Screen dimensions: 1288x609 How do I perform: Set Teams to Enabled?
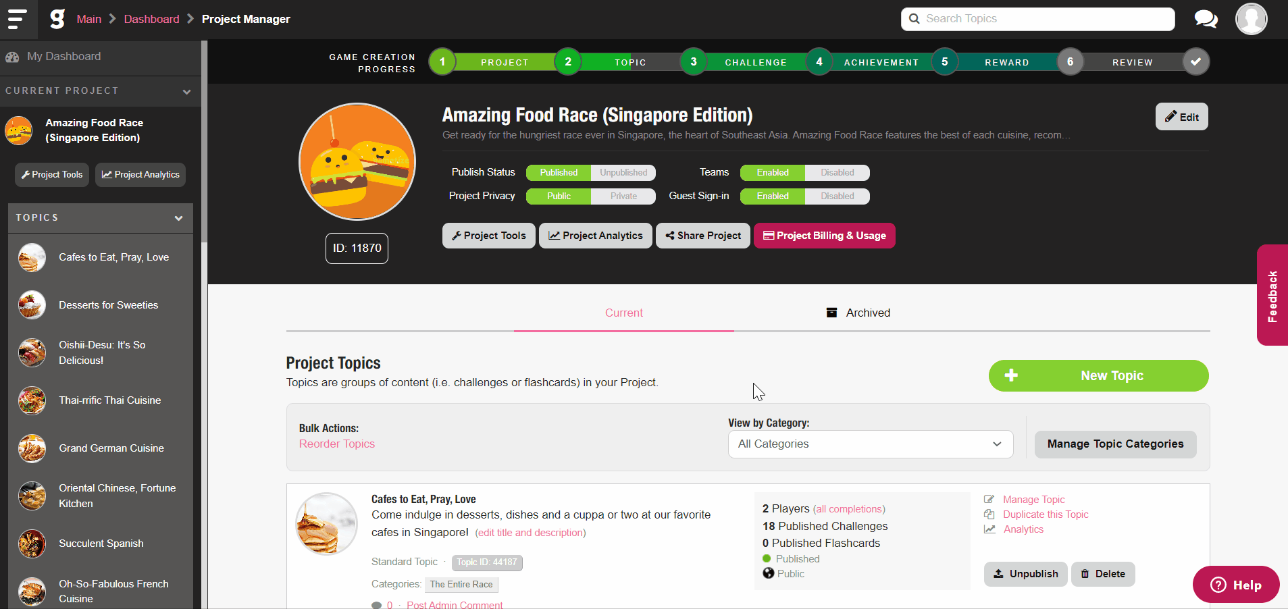point(773,173)
